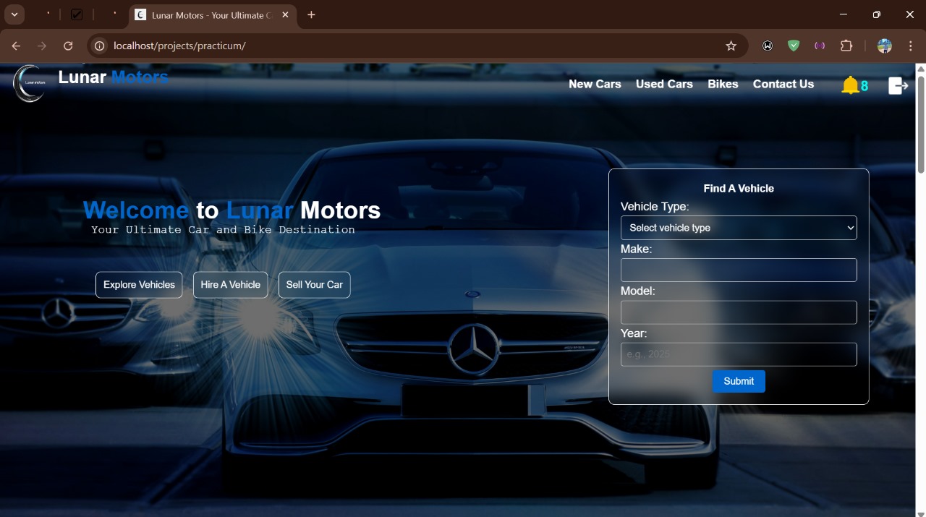Go to the New Cars menu item

point(595,84)
